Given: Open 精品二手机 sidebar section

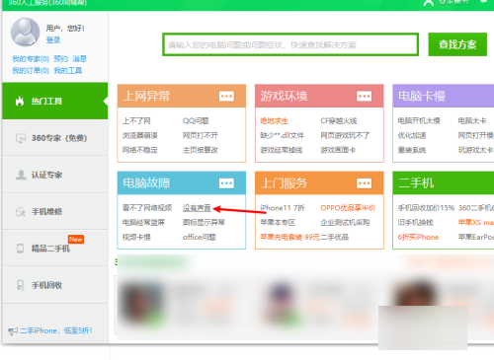Looking at the screenshot, I should (x=55, y=249).
